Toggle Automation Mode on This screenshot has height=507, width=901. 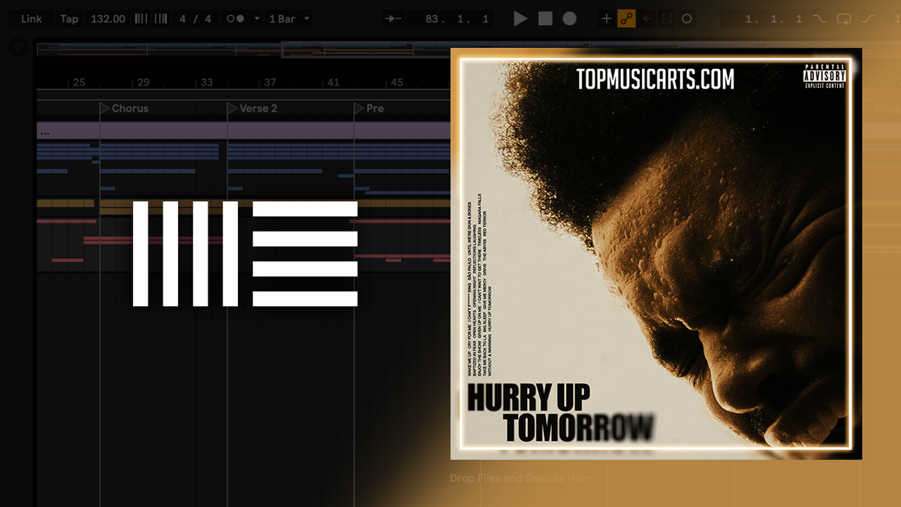[625, 18]
